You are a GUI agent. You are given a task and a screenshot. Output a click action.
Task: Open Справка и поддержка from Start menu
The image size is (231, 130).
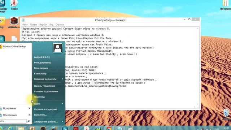coord(45,109)
